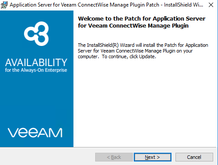
Task: Click the Veeam three-circle logo icon
Action: tap(36, 34)
